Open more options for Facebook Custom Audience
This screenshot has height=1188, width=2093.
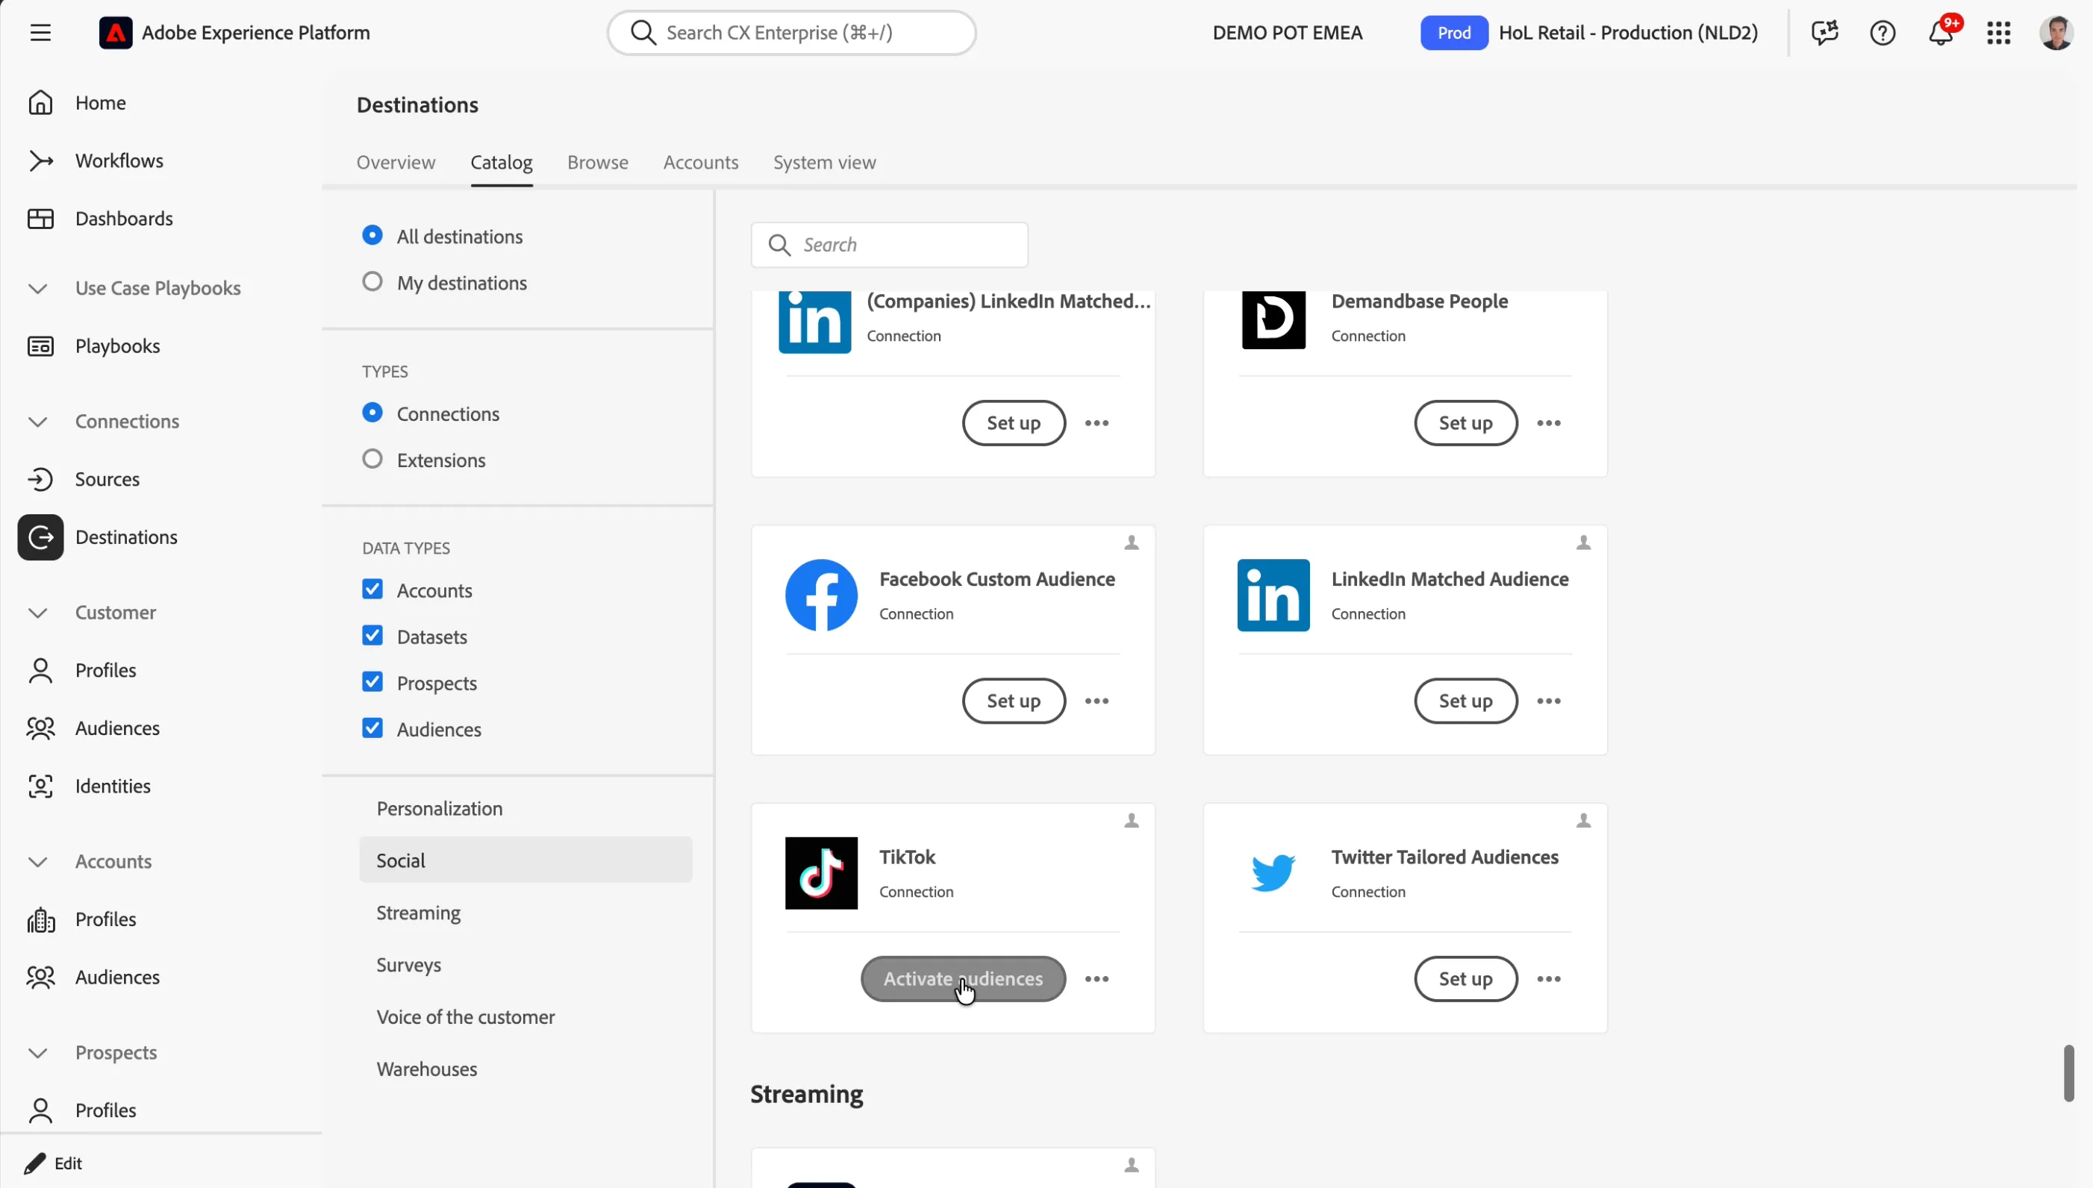(1096, 700)
